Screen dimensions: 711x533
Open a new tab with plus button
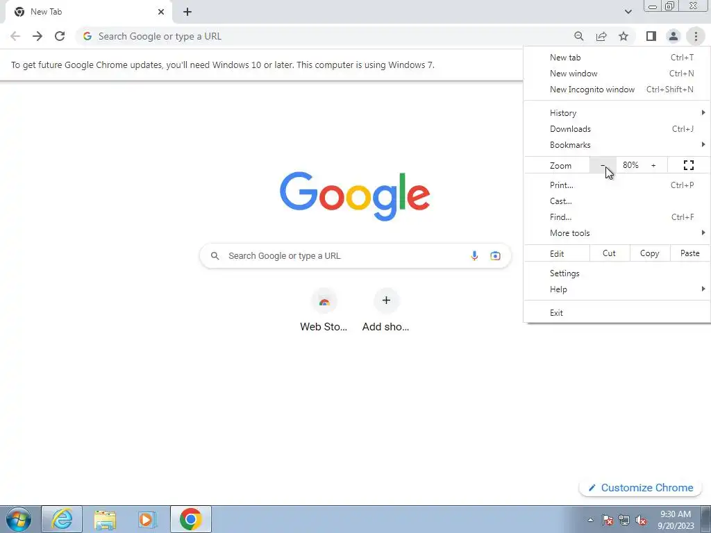tap(187, 12)
